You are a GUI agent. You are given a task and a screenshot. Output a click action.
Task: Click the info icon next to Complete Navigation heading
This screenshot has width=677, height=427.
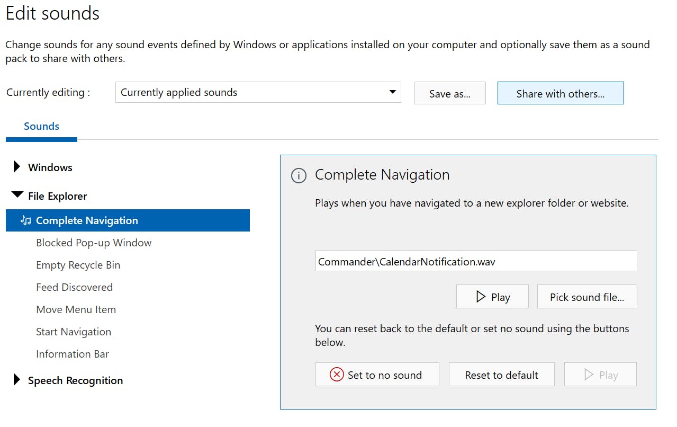(299, 175)
